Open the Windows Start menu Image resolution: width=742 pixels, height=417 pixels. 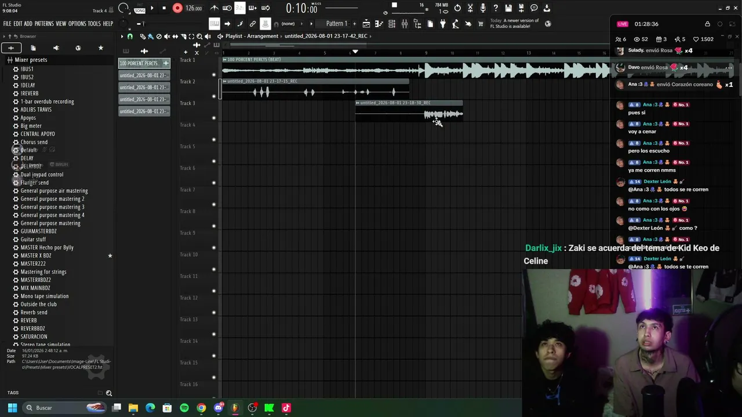(12, 408)
